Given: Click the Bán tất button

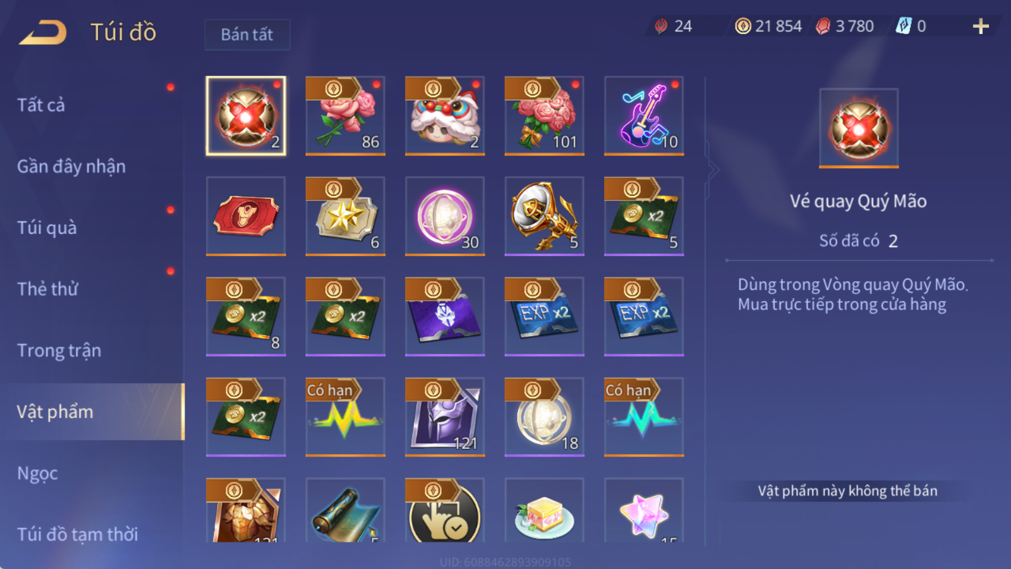Looking at the screenshot, I should click(247, 34).
